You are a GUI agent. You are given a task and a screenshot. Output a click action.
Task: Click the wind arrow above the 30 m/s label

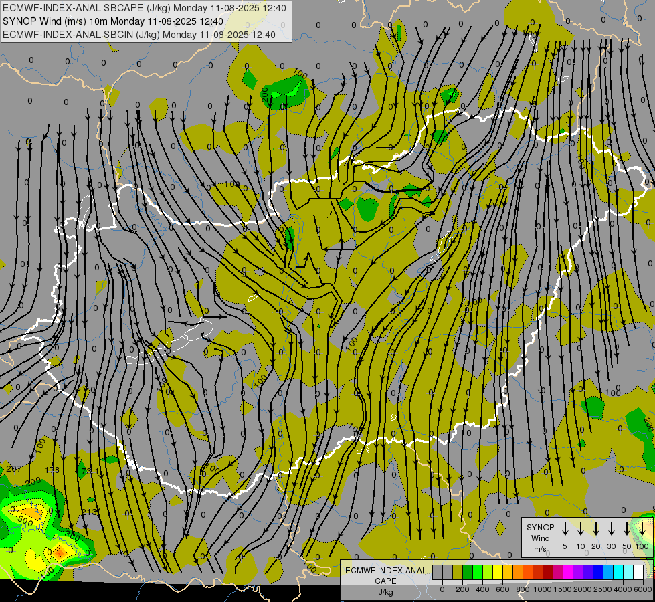[x=611, y=529]
